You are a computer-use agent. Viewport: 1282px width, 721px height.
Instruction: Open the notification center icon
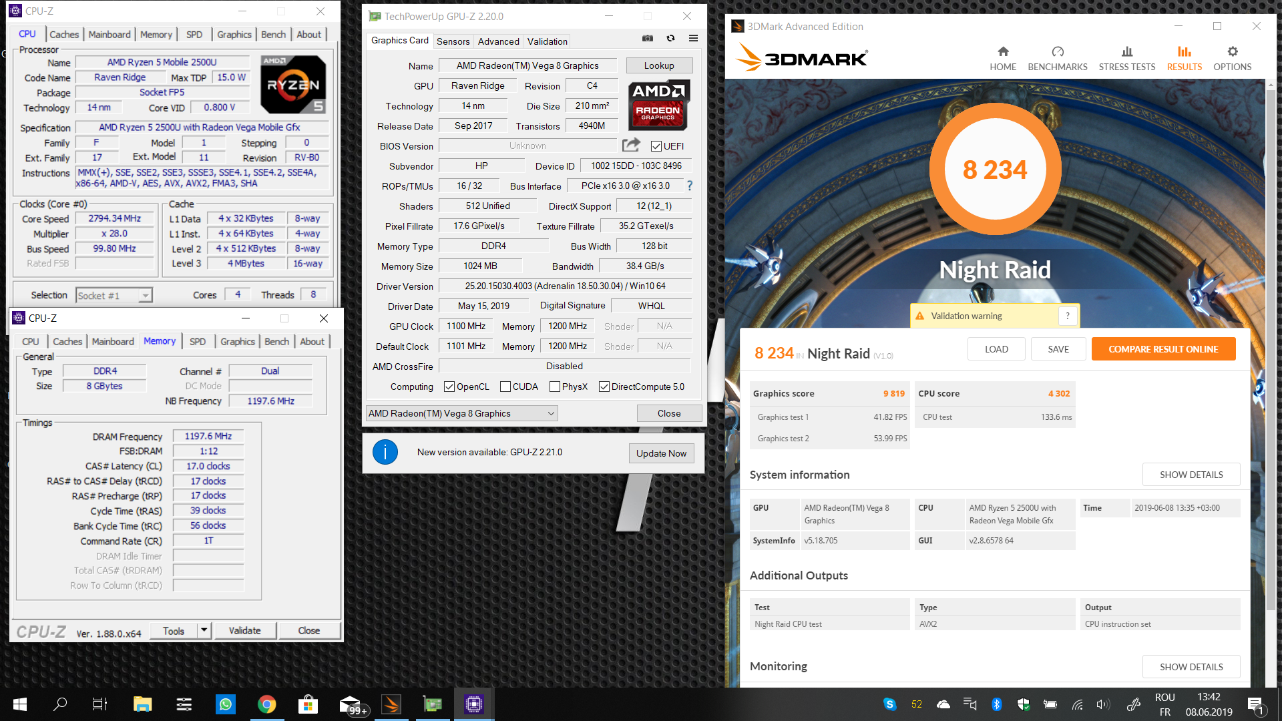pyautogui.click(x=1255, y=704)
